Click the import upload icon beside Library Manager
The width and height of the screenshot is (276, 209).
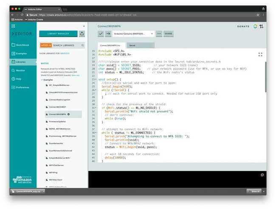[x=82, y=33]
